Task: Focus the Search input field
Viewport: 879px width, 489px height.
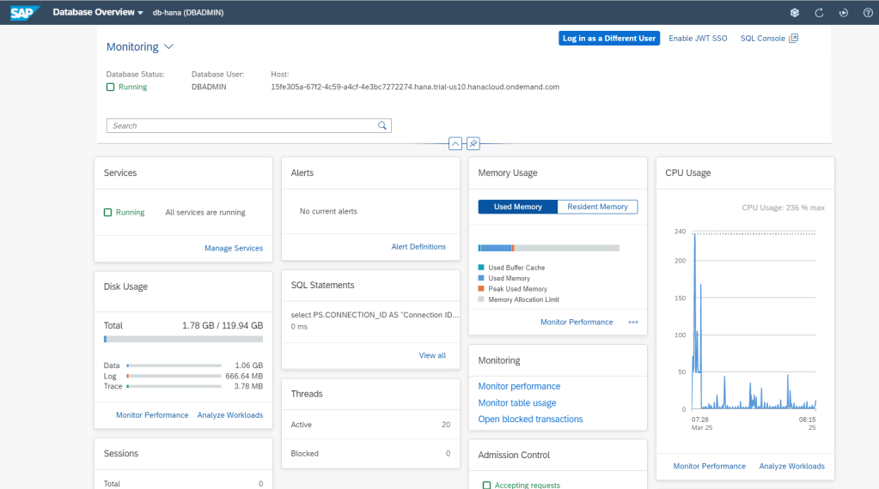Action: [x=241, y=126]
